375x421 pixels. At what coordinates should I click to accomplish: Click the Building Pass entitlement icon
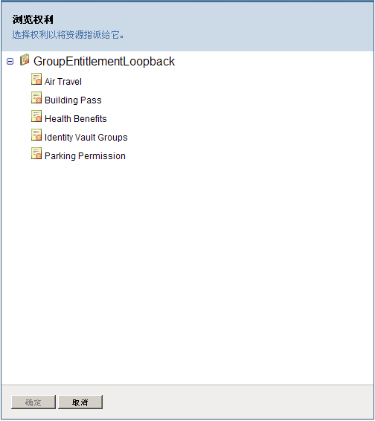click(x=36, y=97)
